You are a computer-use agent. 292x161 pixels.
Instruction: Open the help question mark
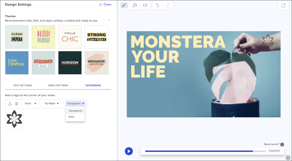coord(288,157)
